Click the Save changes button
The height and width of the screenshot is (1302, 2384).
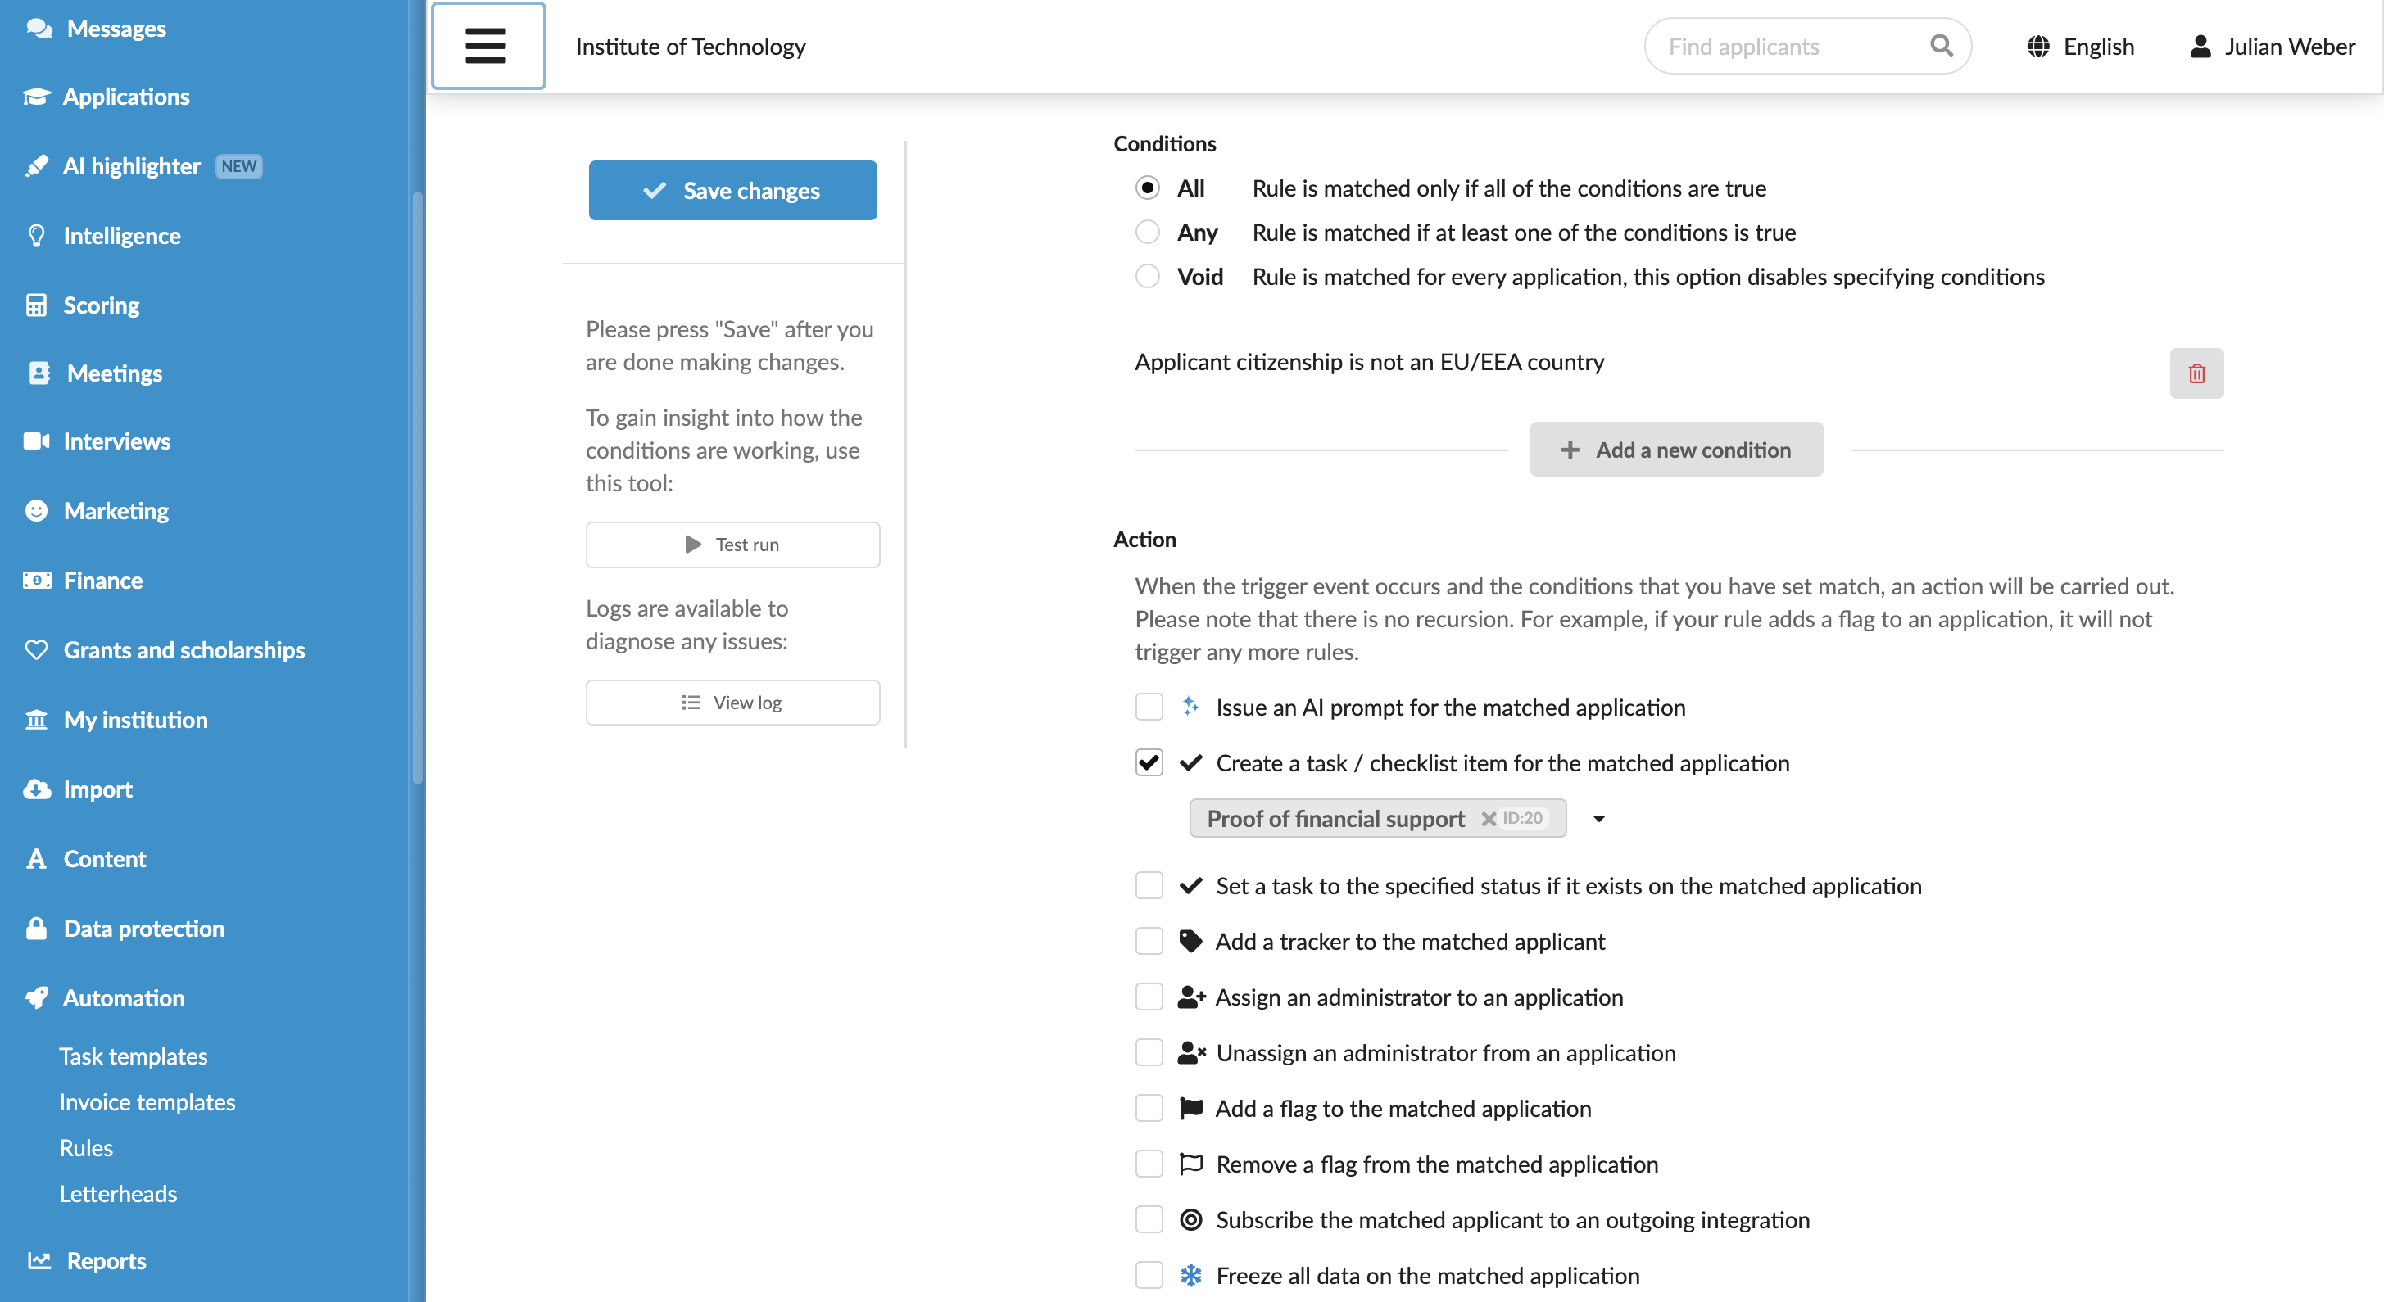click(x=732, y=191)
